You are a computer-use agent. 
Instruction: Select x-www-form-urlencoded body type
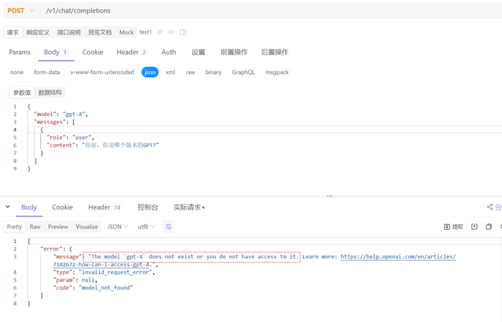coord(102,73)
